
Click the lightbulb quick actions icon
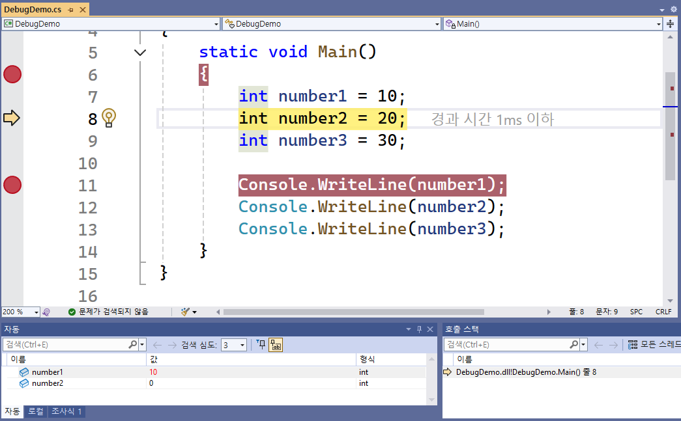click(x=109, y=118)
